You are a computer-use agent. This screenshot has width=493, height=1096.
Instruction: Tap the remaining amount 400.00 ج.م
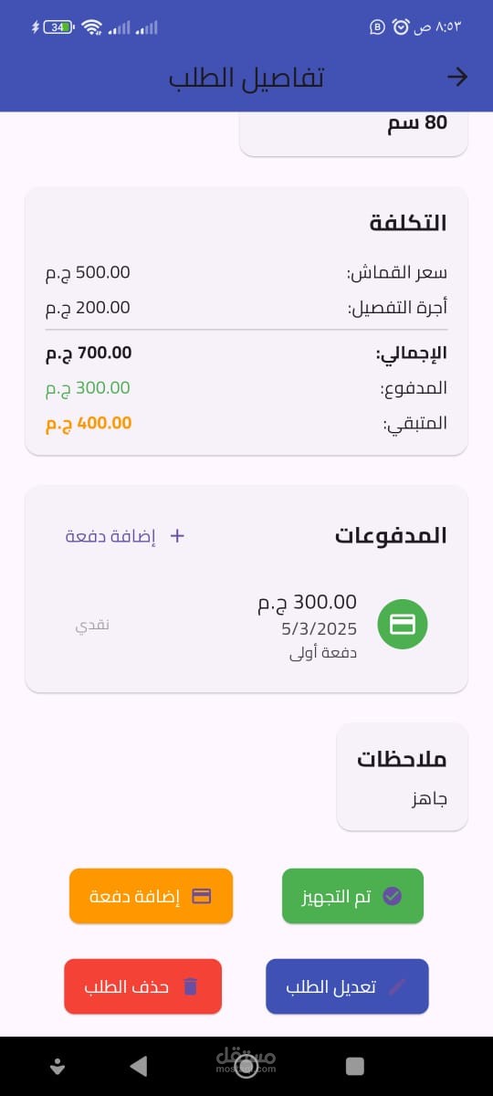coord(89,423)
